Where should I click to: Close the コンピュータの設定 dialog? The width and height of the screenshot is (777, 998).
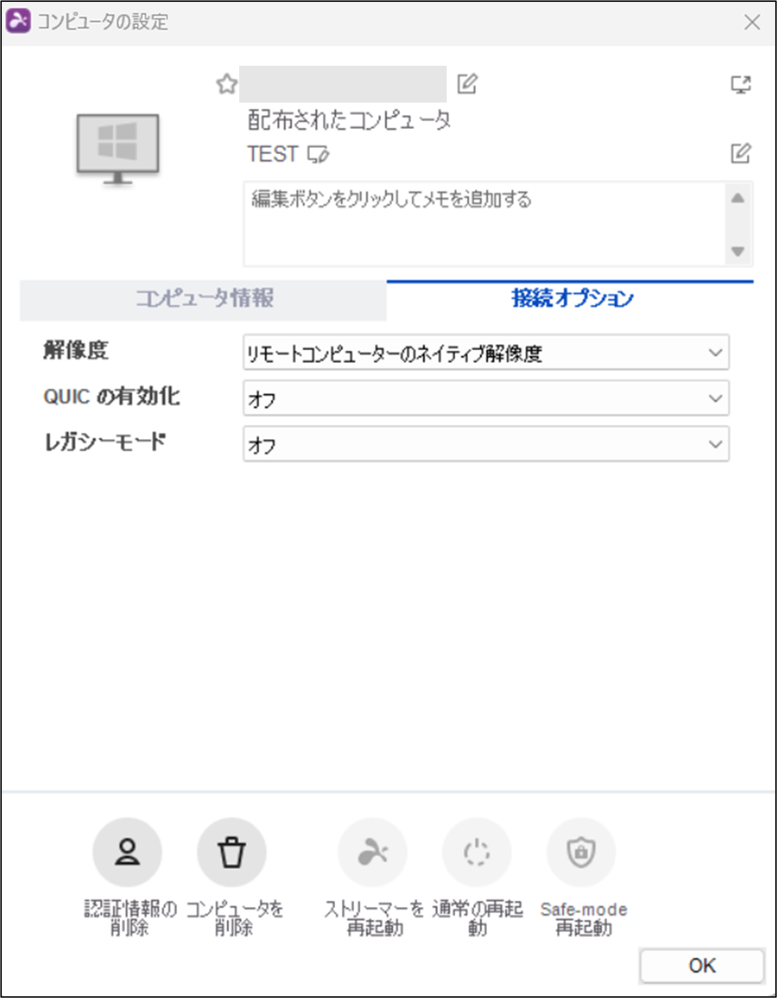tap(752, 22)
